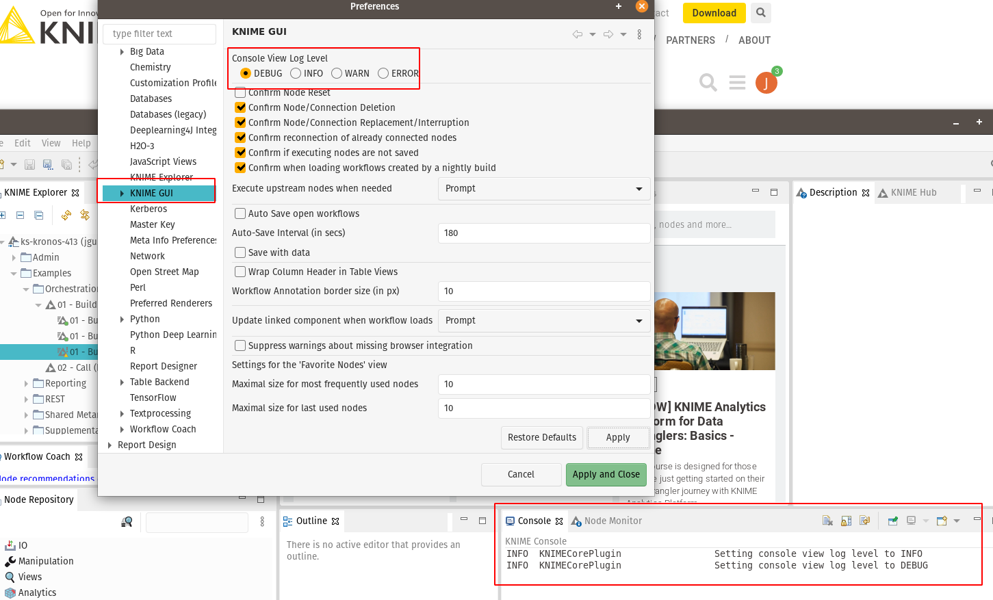
Task: Click Cancel button in Preferences
Action: pyautogui.click(x=521, y=474)
